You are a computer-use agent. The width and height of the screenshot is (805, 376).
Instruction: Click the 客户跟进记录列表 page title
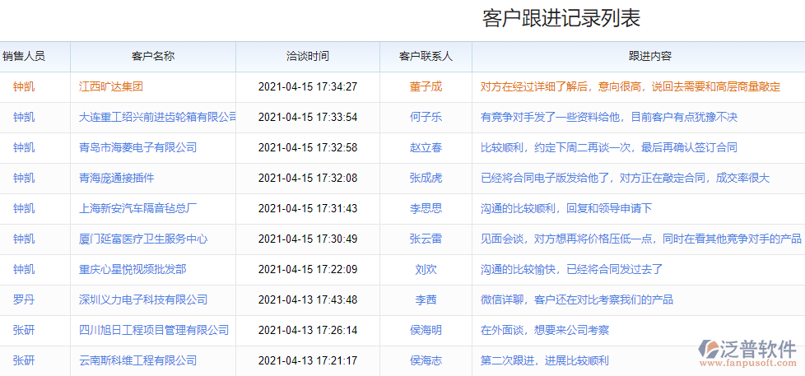click(561, 18)
